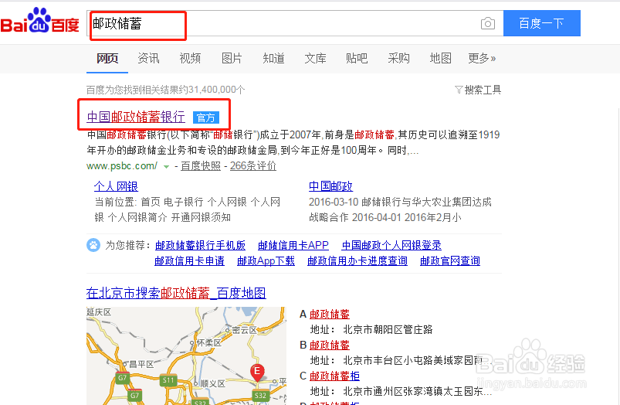620x405 pixels.
Task: Open map result C 邮政储蓄柜
Action: click(334, 376)
